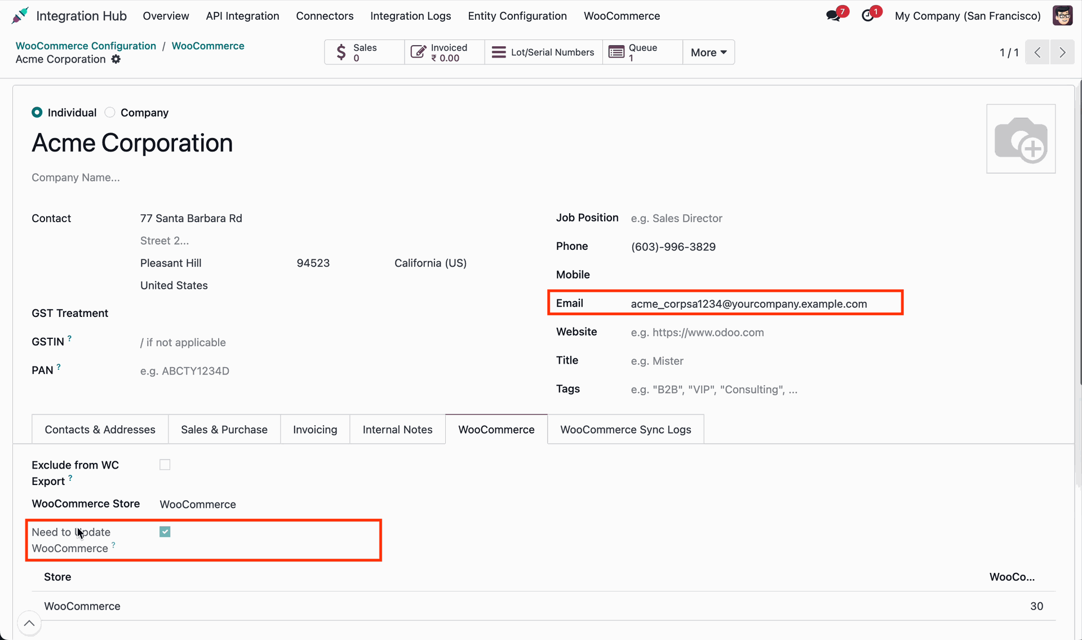
Task: Click the Sales dollar stat button
Action: [x=364, y=52]
